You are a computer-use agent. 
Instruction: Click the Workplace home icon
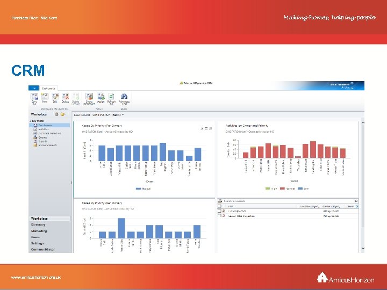point(56,114)
